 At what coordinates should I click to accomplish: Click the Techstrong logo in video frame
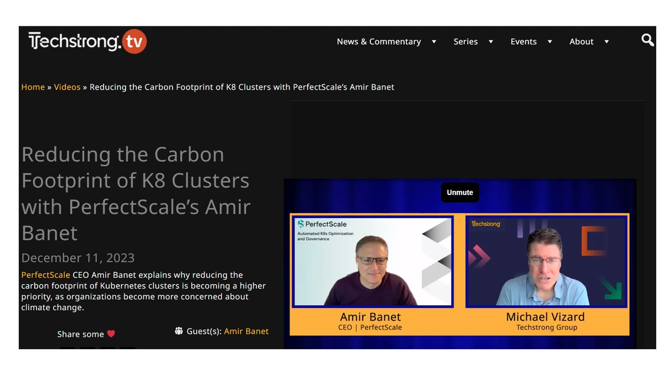click(x=486, y=224)
